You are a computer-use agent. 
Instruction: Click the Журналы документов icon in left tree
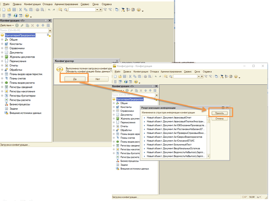[6, 57]
